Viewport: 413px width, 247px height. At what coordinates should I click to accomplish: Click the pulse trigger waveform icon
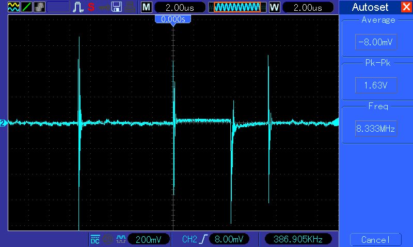click(78, 7)
